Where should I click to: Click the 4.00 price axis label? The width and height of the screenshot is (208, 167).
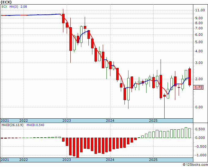click(x=199, y=51)
